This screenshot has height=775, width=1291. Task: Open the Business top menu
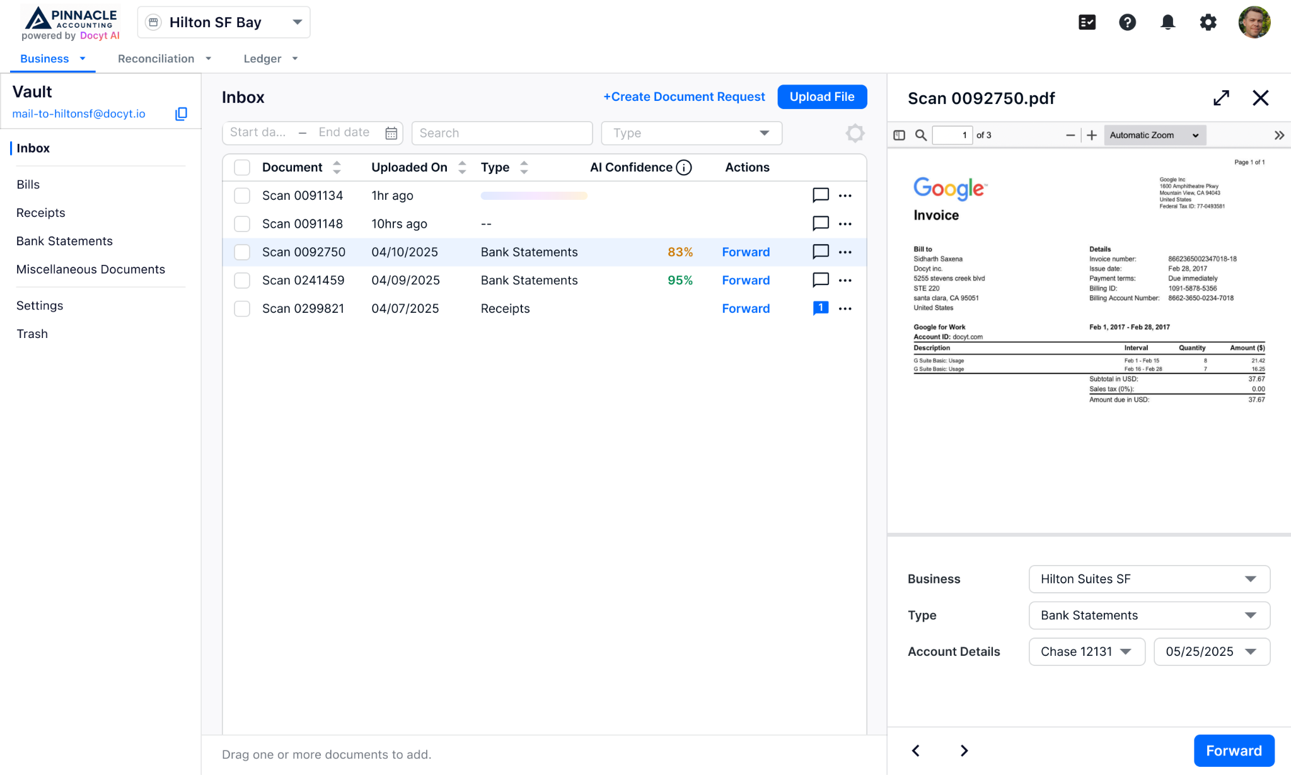tap(52, 59)
